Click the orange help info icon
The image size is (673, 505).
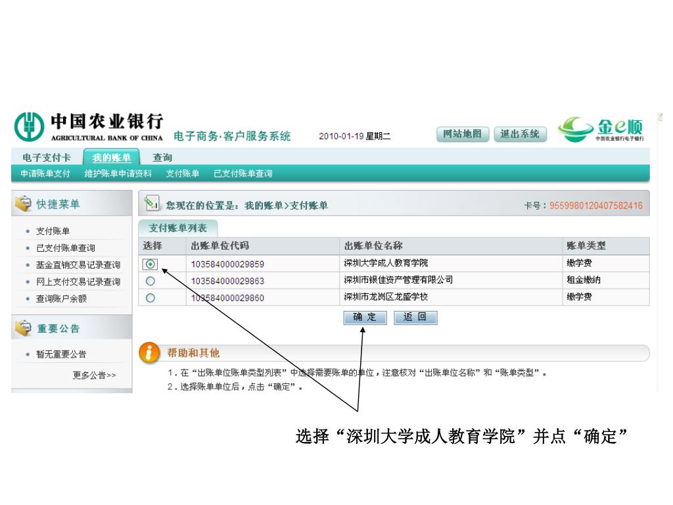pyautogui.click(x=149, y=352)
